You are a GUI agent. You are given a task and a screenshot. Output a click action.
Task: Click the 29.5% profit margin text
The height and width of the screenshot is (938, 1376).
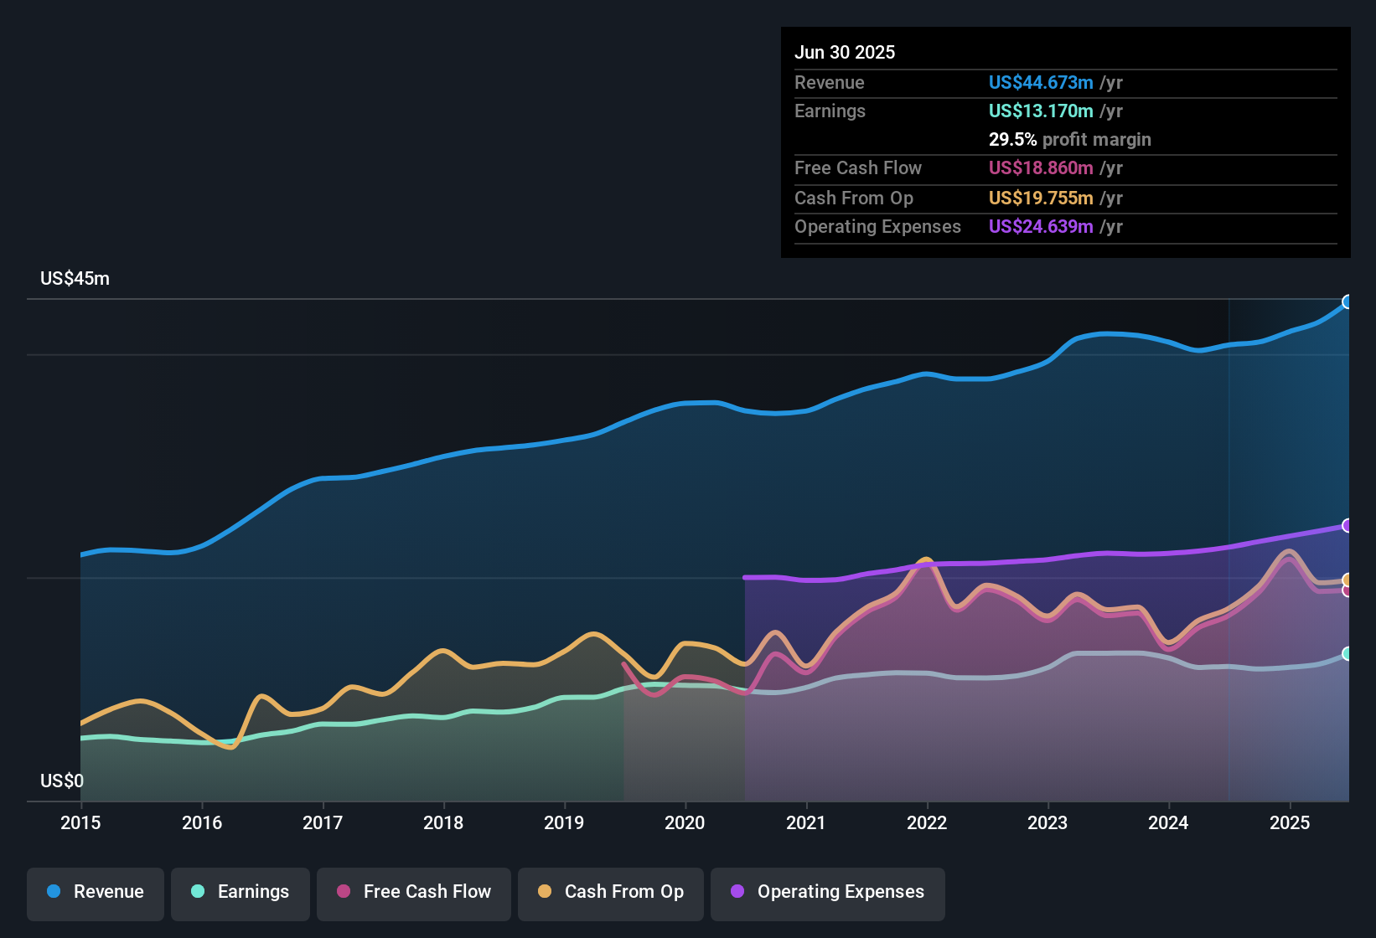tap(1069, 139)
